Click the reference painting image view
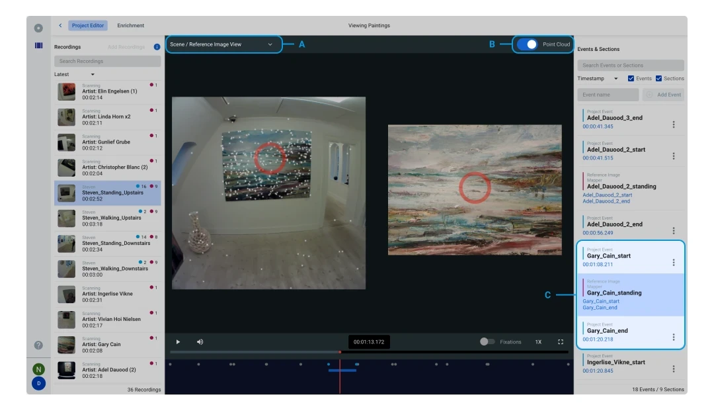714x411 pixels. (x=475, y=189)
